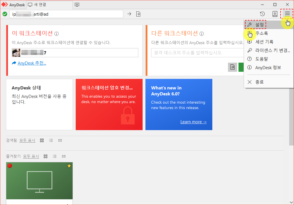Screen dimensions: 294x205
Task: Click 종료 to exit AnyDesk
Action: point(269,82)
